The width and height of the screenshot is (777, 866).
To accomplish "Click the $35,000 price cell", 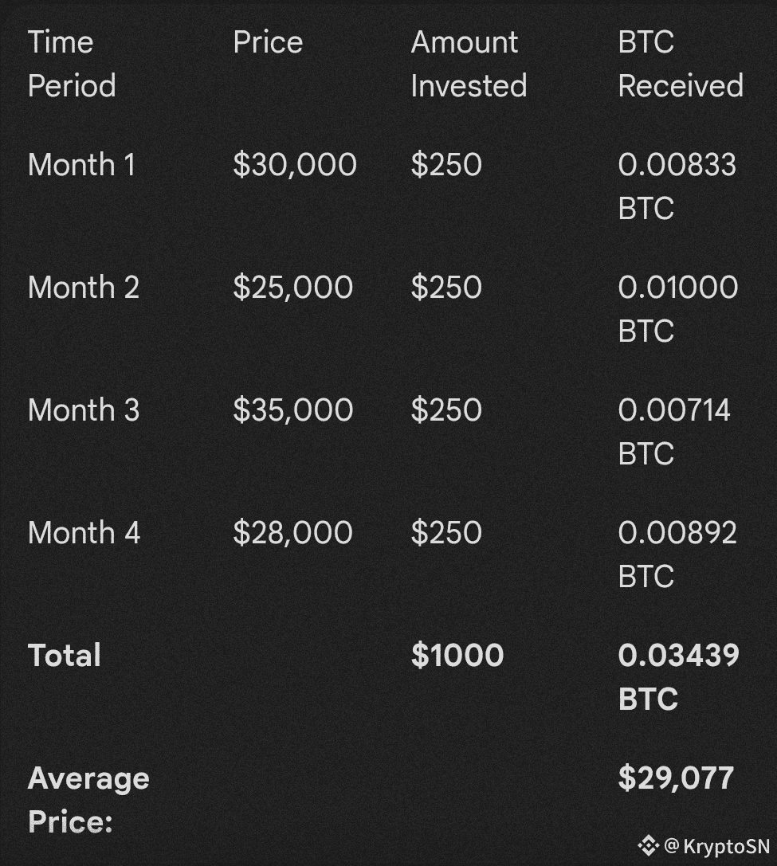I will pos(292,410).
